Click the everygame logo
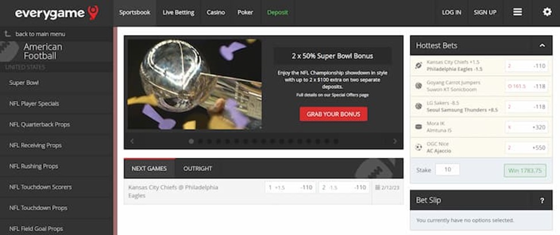Image resolution: width=560 pixels, height=235 pixels. pos(56,13)
